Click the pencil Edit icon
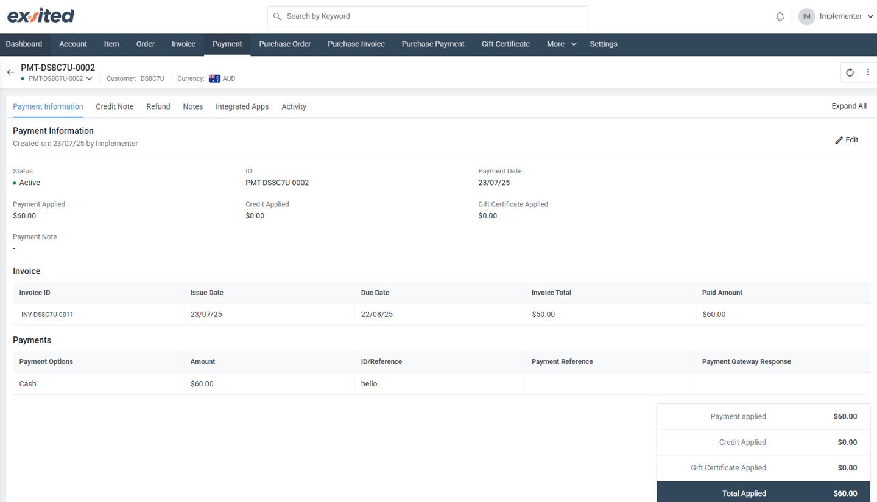The height and width of the screenshot is (502, 877). 839,140
